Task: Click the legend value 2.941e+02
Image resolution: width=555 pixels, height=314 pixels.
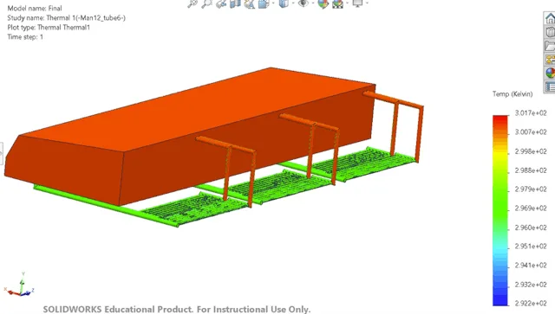Action: click(531, 266)
